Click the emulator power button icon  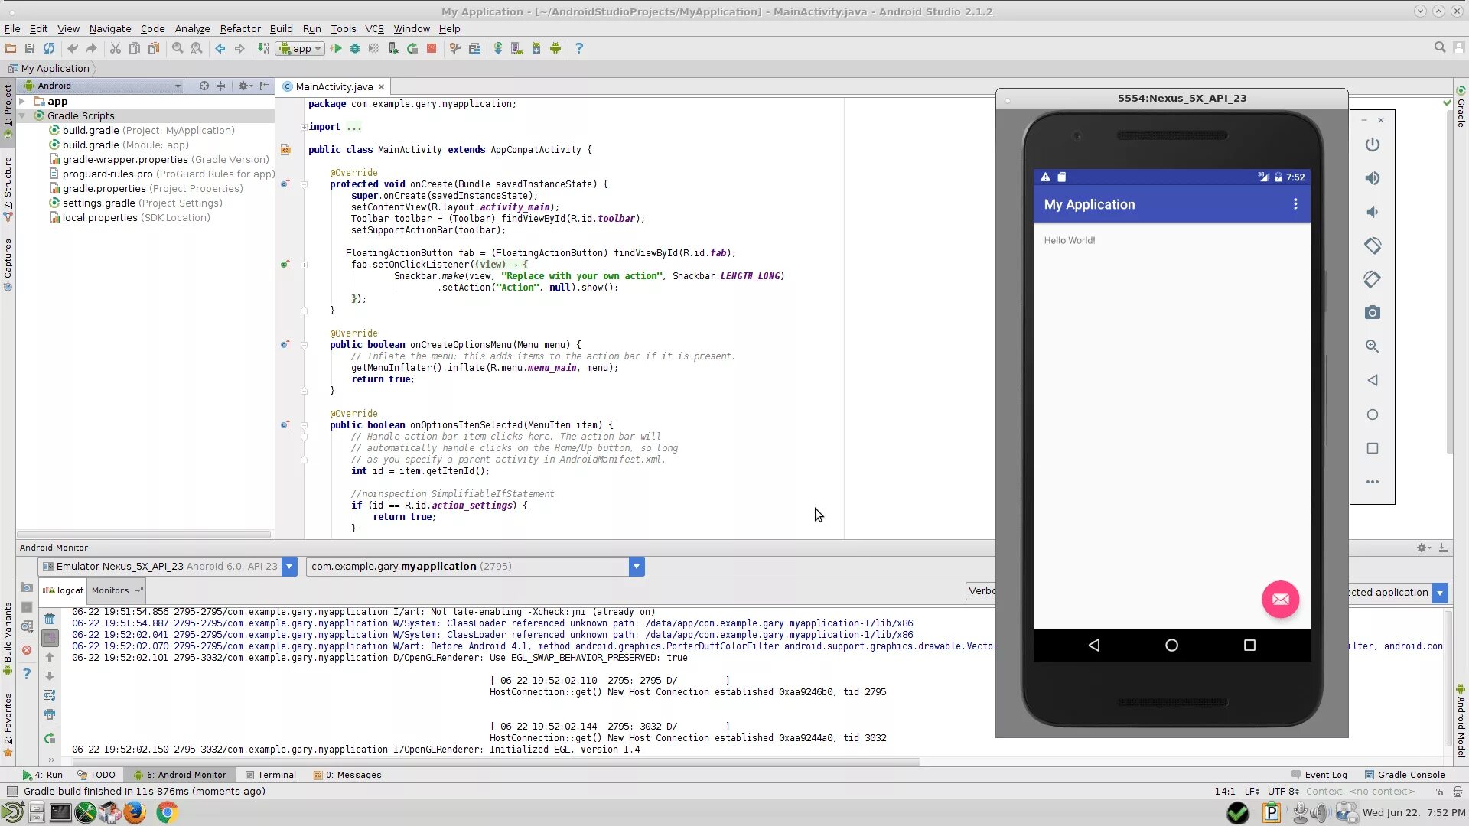pyautogui.click(x=1373, y=145)
